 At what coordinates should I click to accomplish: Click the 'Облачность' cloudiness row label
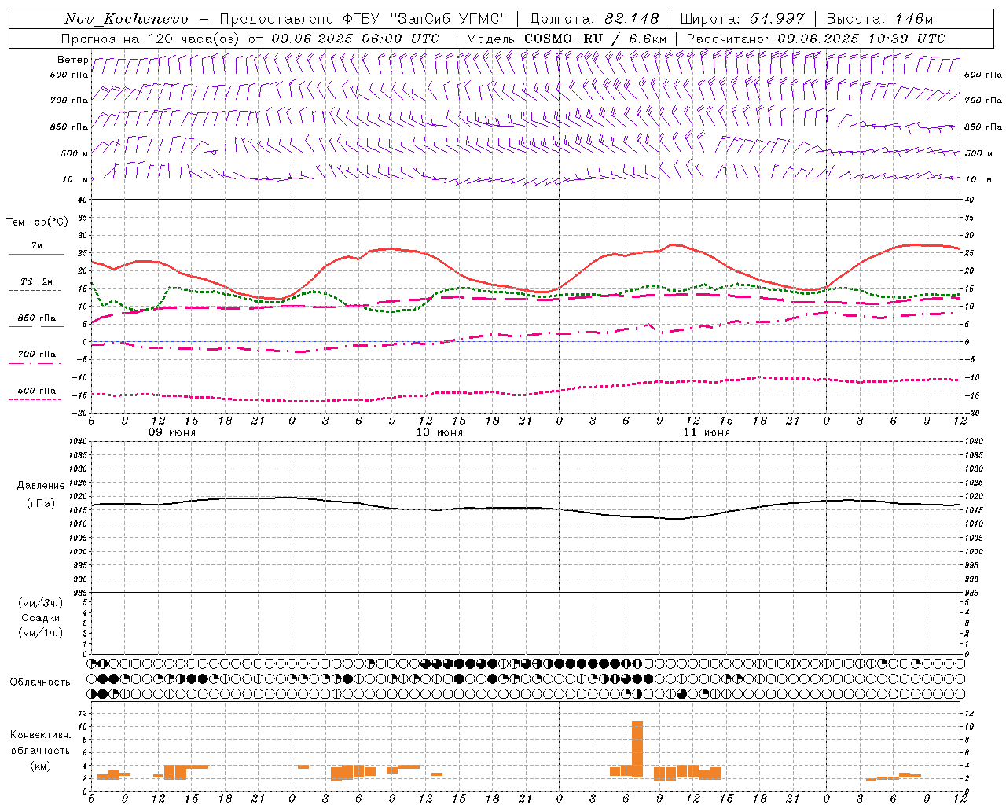[x=40, y=682]
